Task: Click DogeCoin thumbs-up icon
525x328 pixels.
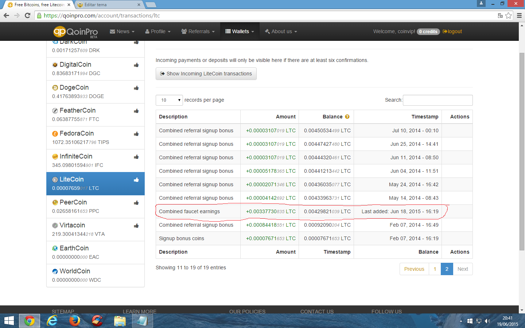Action: point(136,88)
